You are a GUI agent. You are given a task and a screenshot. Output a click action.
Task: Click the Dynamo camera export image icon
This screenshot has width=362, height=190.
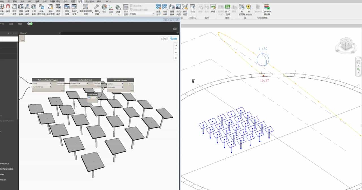[x=175, y=29]
